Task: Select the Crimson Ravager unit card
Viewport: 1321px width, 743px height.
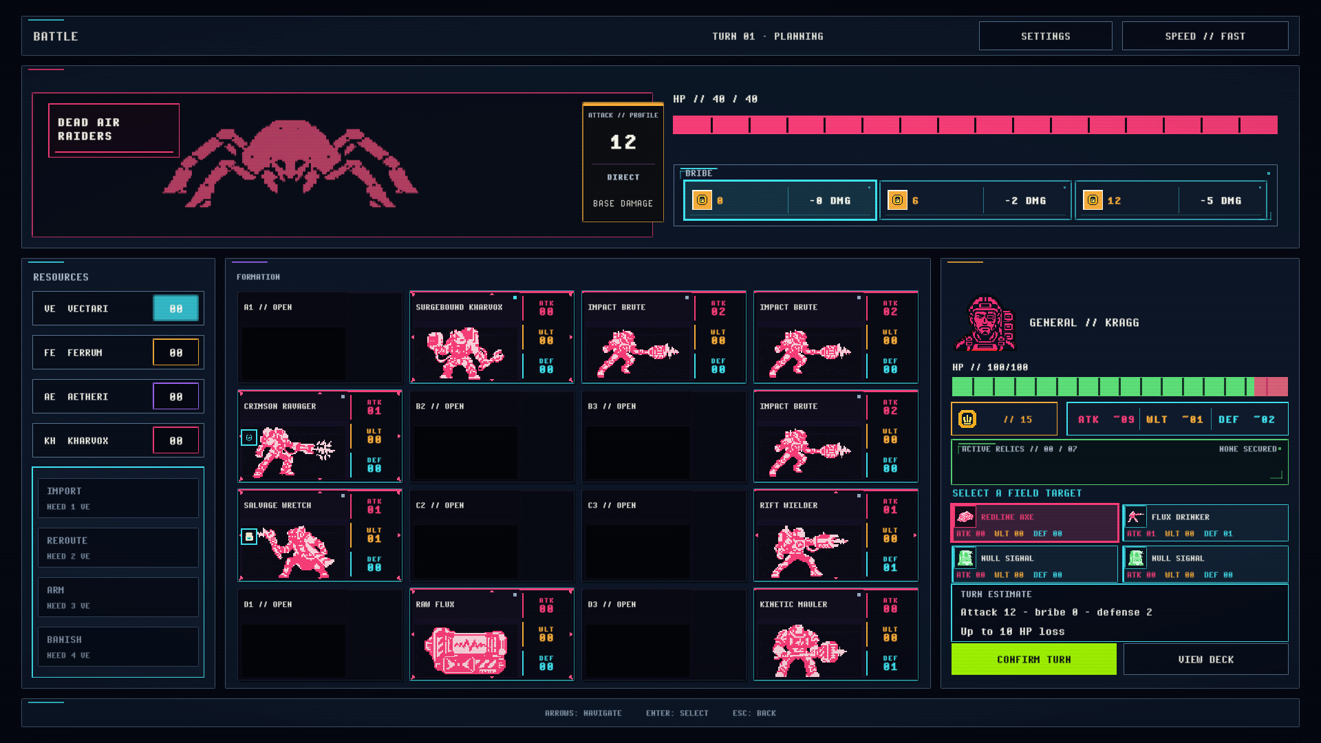Action: pos(320,436)
